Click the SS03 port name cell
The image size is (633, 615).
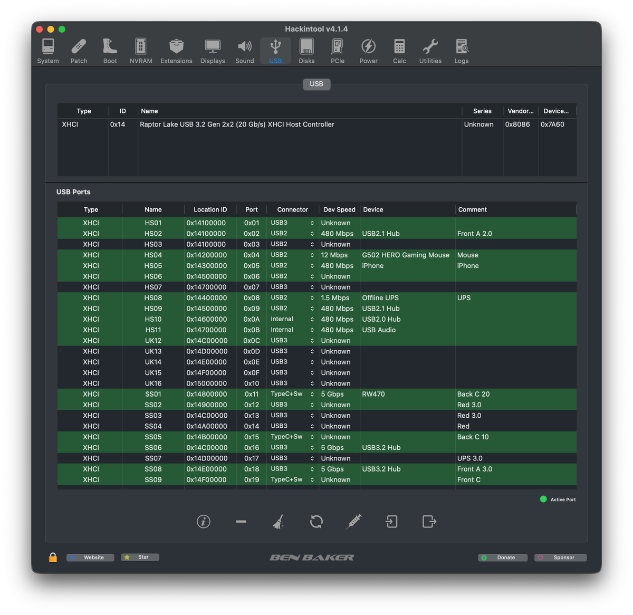click(x=153, y=416)
